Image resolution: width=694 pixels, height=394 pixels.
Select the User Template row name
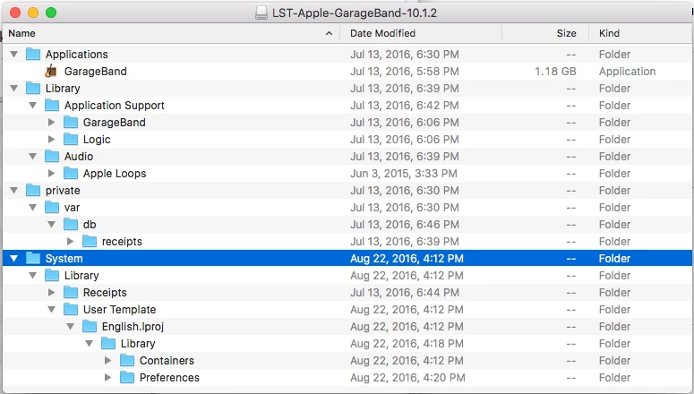click(119, 310)
